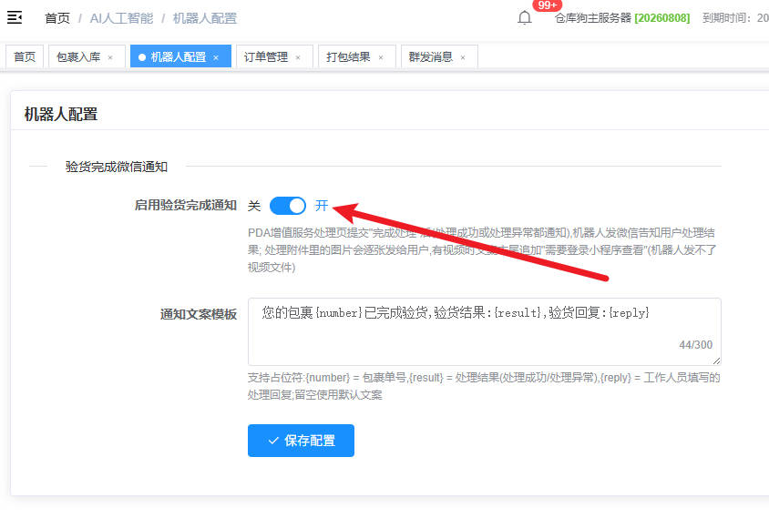The height and width of the screenshot is (518, 769).
Task: Click the 验货完成微信通知 section title
Action: pyautogui.click(x=117, y=167)
